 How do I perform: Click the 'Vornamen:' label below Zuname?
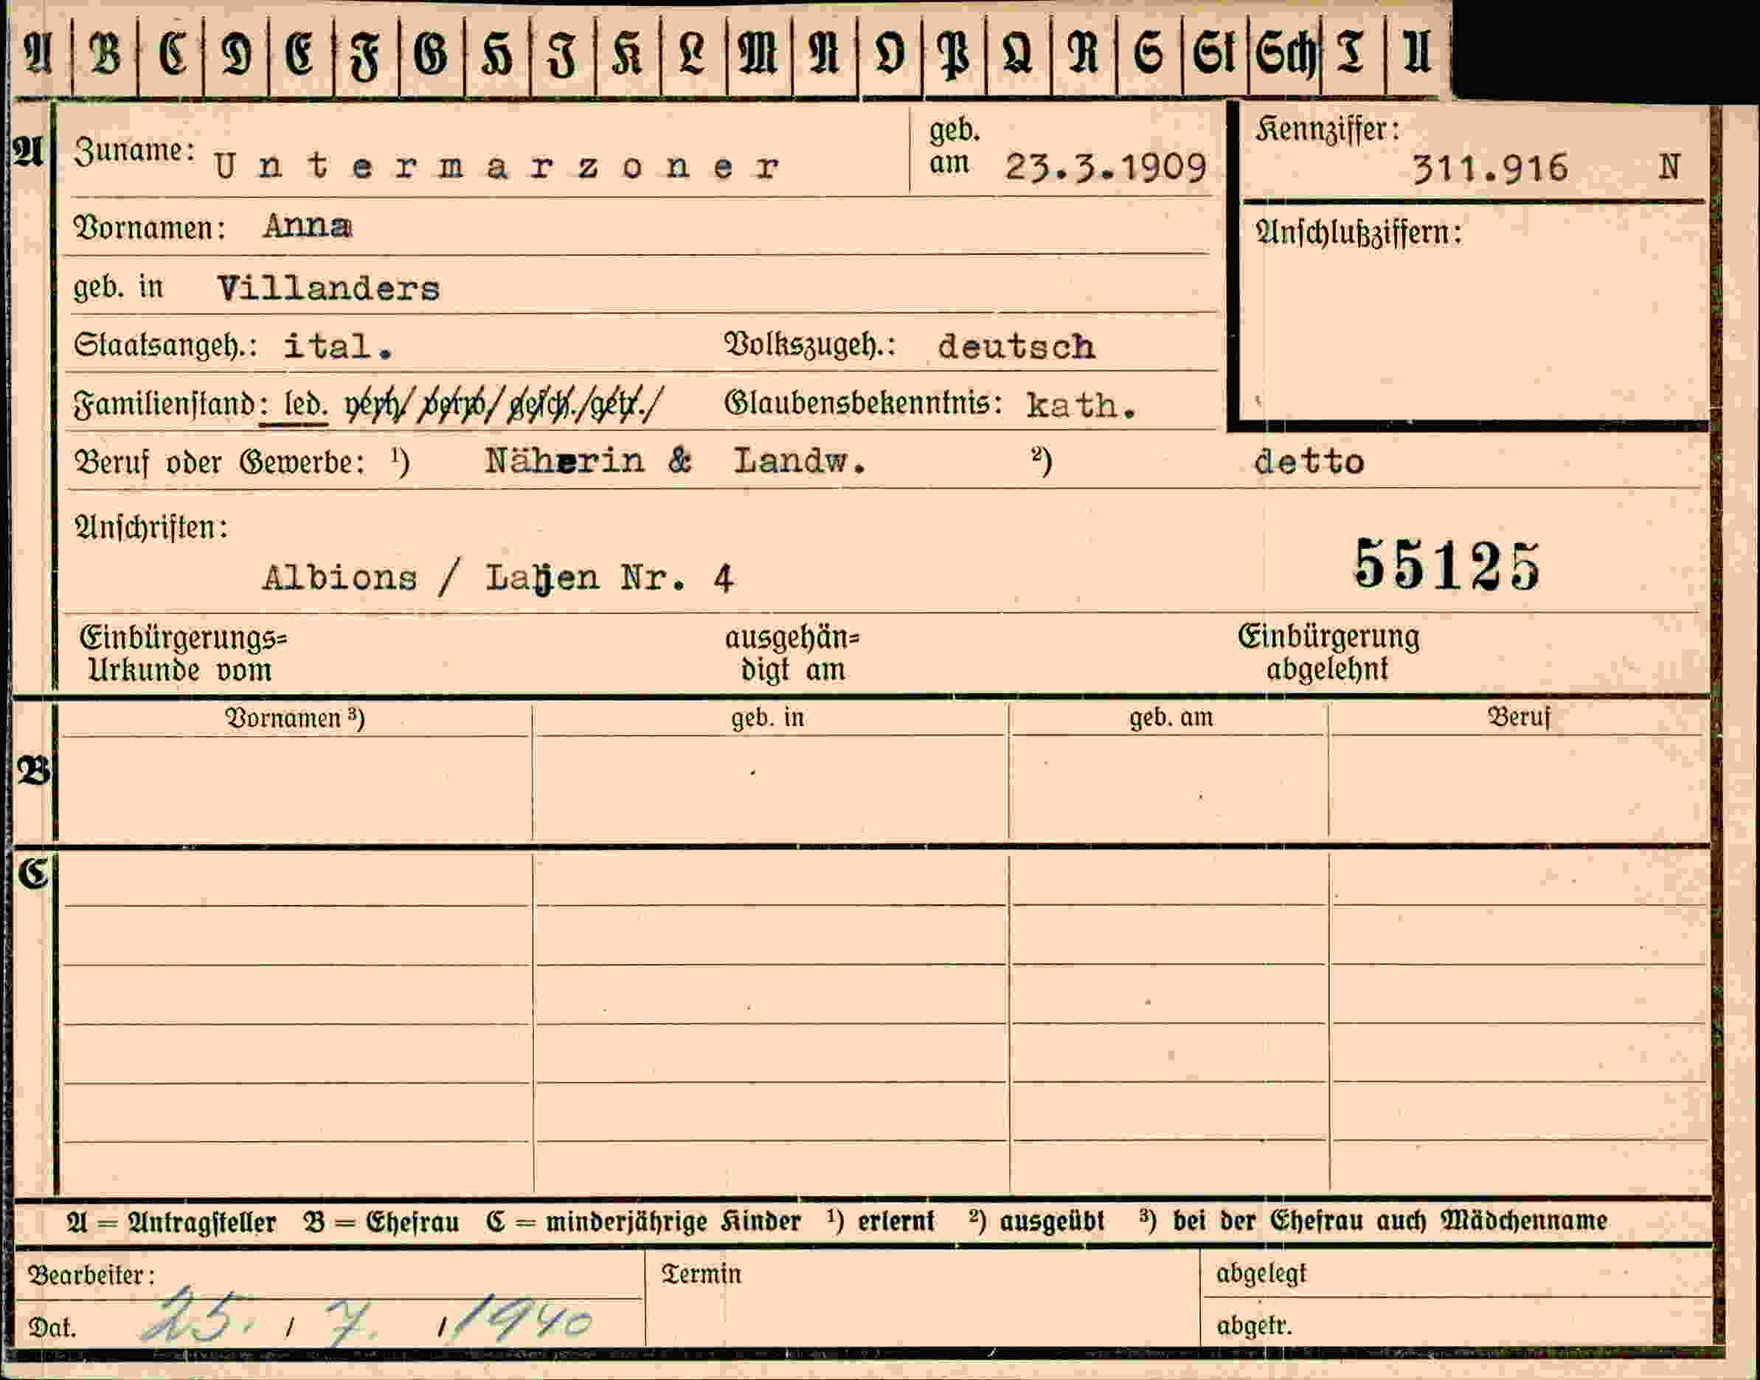[x=150, y=228]
